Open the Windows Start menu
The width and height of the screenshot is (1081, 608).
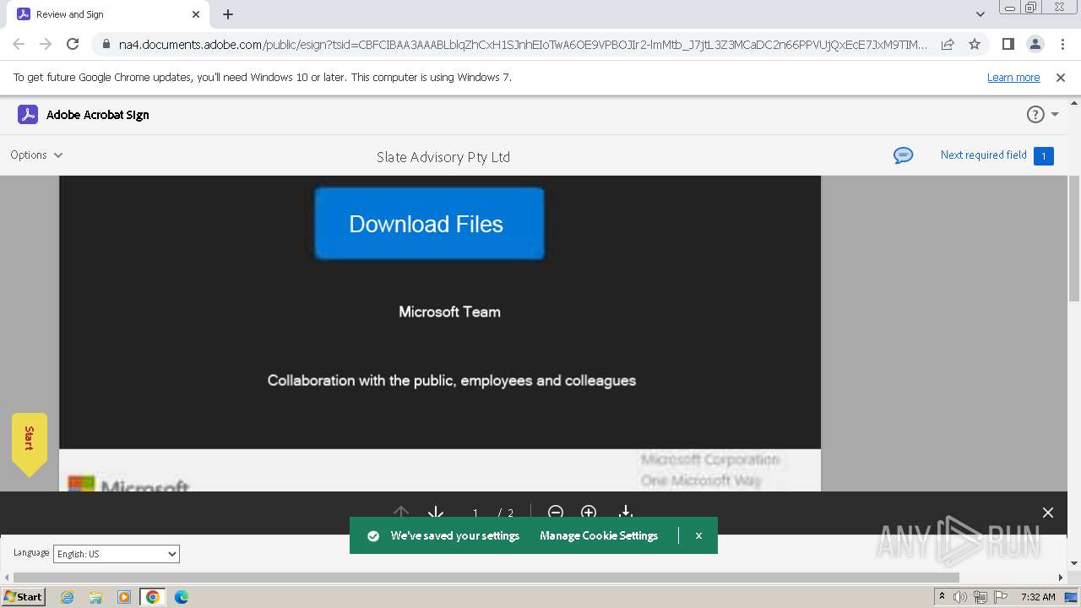click(24, 596)
